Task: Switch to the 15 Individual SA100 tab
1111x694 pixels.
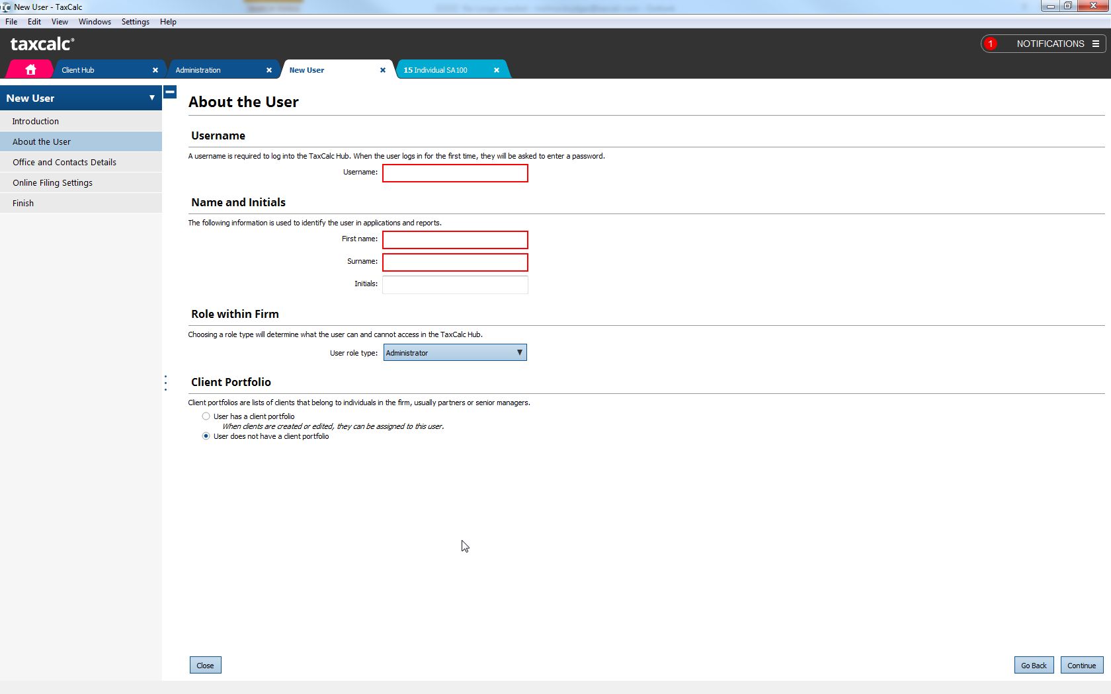Action: pyautogui.click(x=436, y=69)
